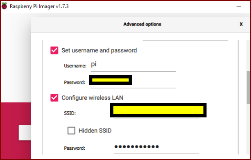Image resolution: width=251 pixels, height=160 pixels.
Task: Minimize the Raspberry Pi Imager window
Action: (x=239, y=6)
